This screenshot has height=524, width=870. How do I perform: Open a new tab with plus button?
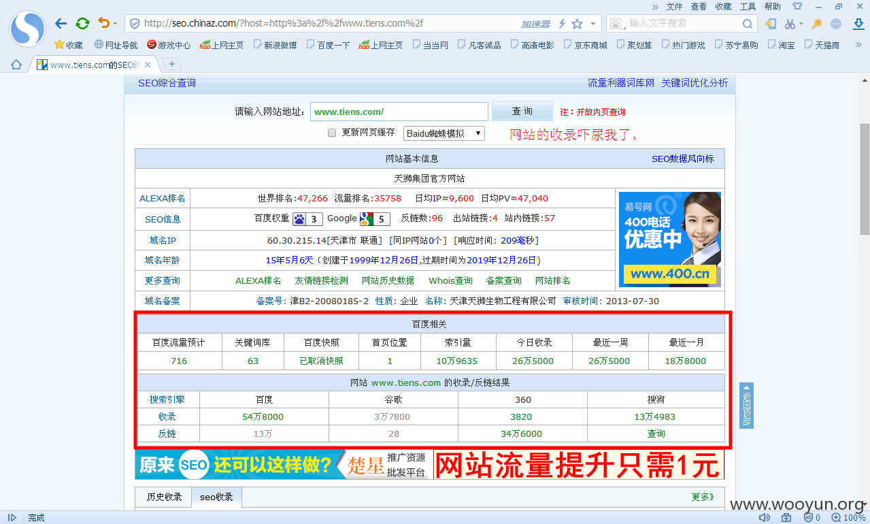(172, 64)
